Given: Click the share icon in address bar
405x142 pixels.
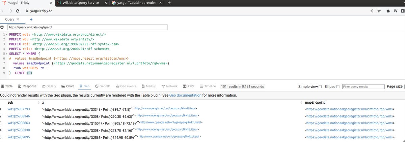Looking at the screenshot, I should 372,11.
